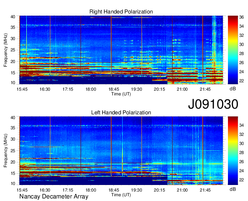Click the 21:45 time tick under Right Handed plot
This screenshot has width=248, height=201.
(205, 89)
